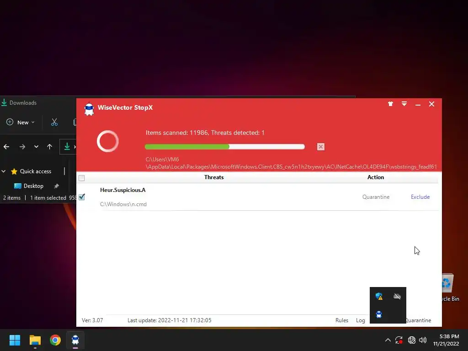This screenshot has height=351, width=468.
Task: Collapse the Quick access tree node
Action: pos(4,171)
